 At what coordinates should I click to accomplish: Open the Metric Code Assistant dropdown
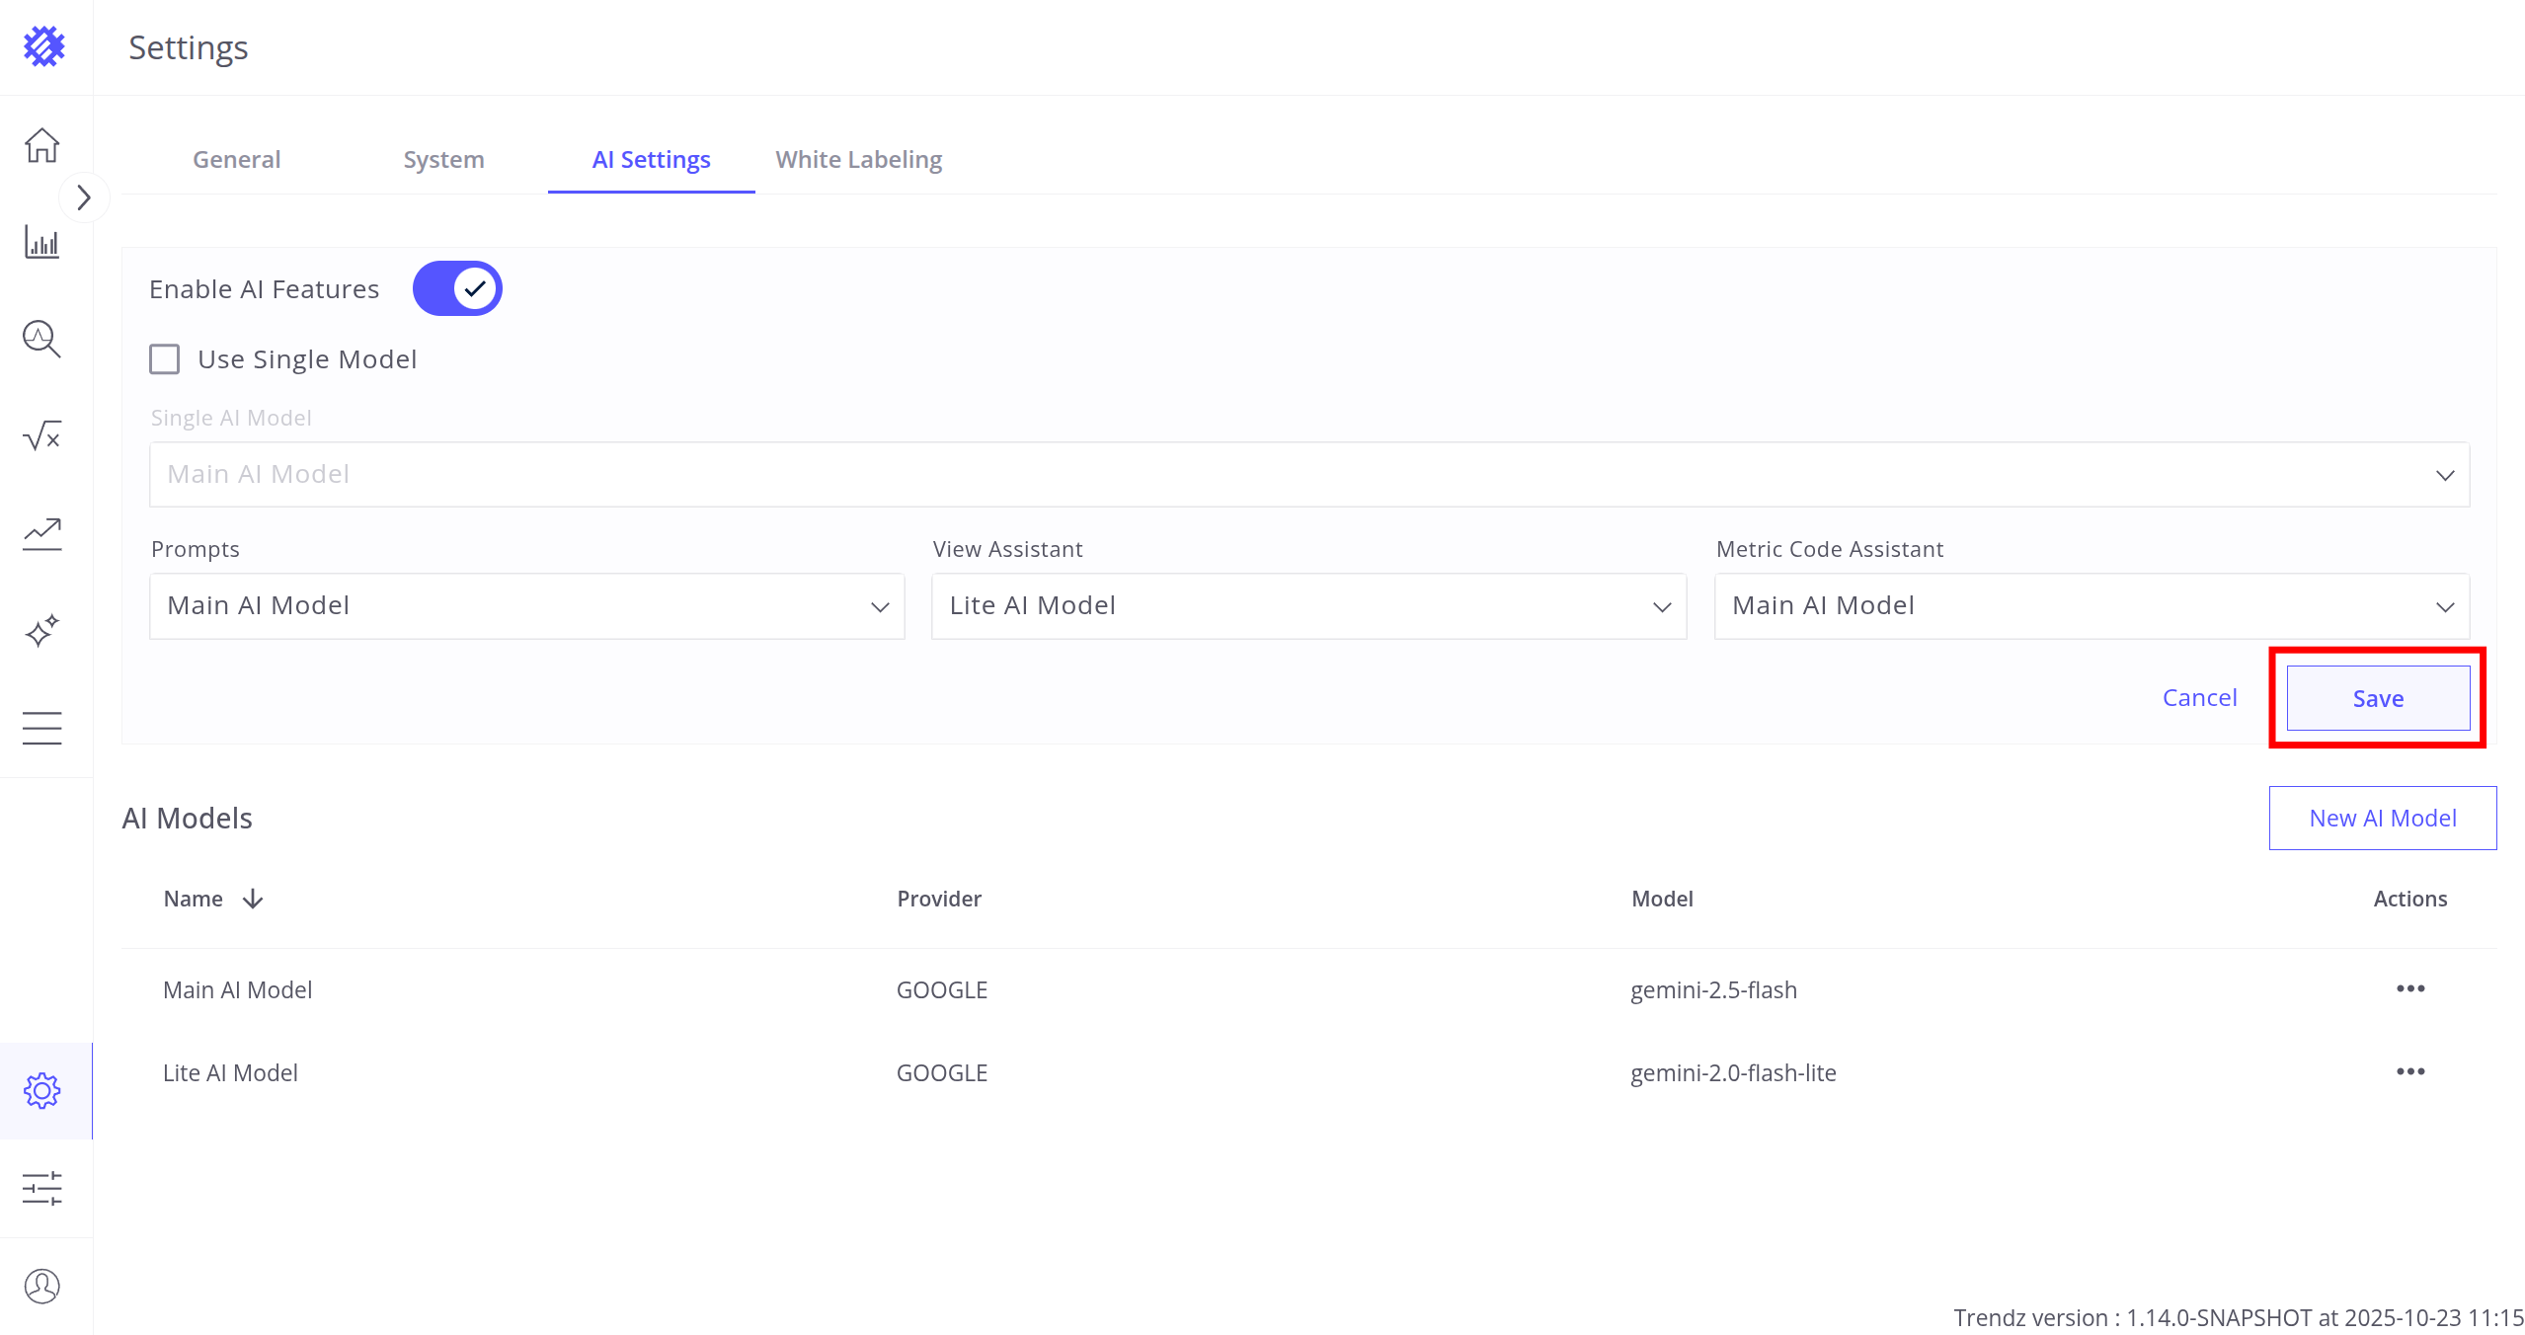coord(2091,606)
